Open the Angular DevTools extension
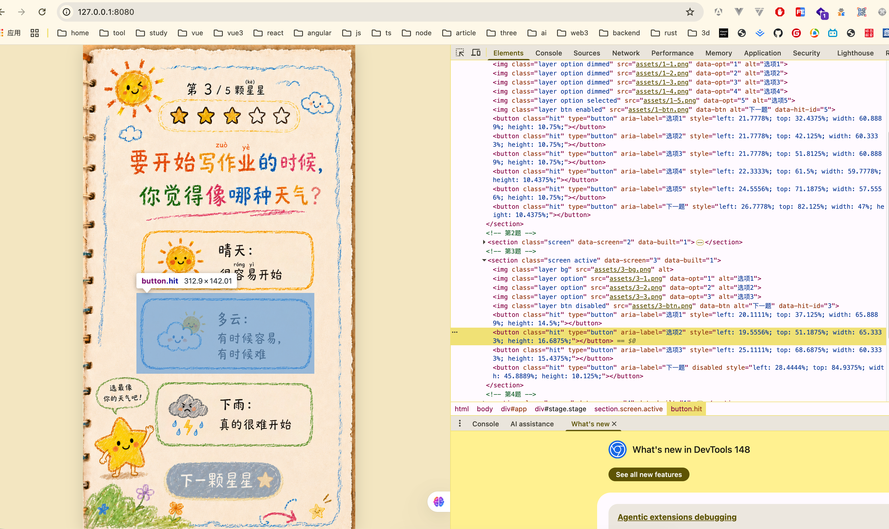Image resolution: width=889 pixels, height=529 pixels. coord(718,12)
